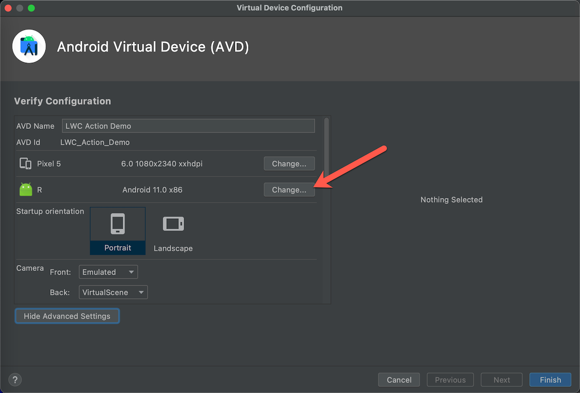Select the Portrait orientation phone icon
Screen dimensions: 580x393
(x=117, y=223)
